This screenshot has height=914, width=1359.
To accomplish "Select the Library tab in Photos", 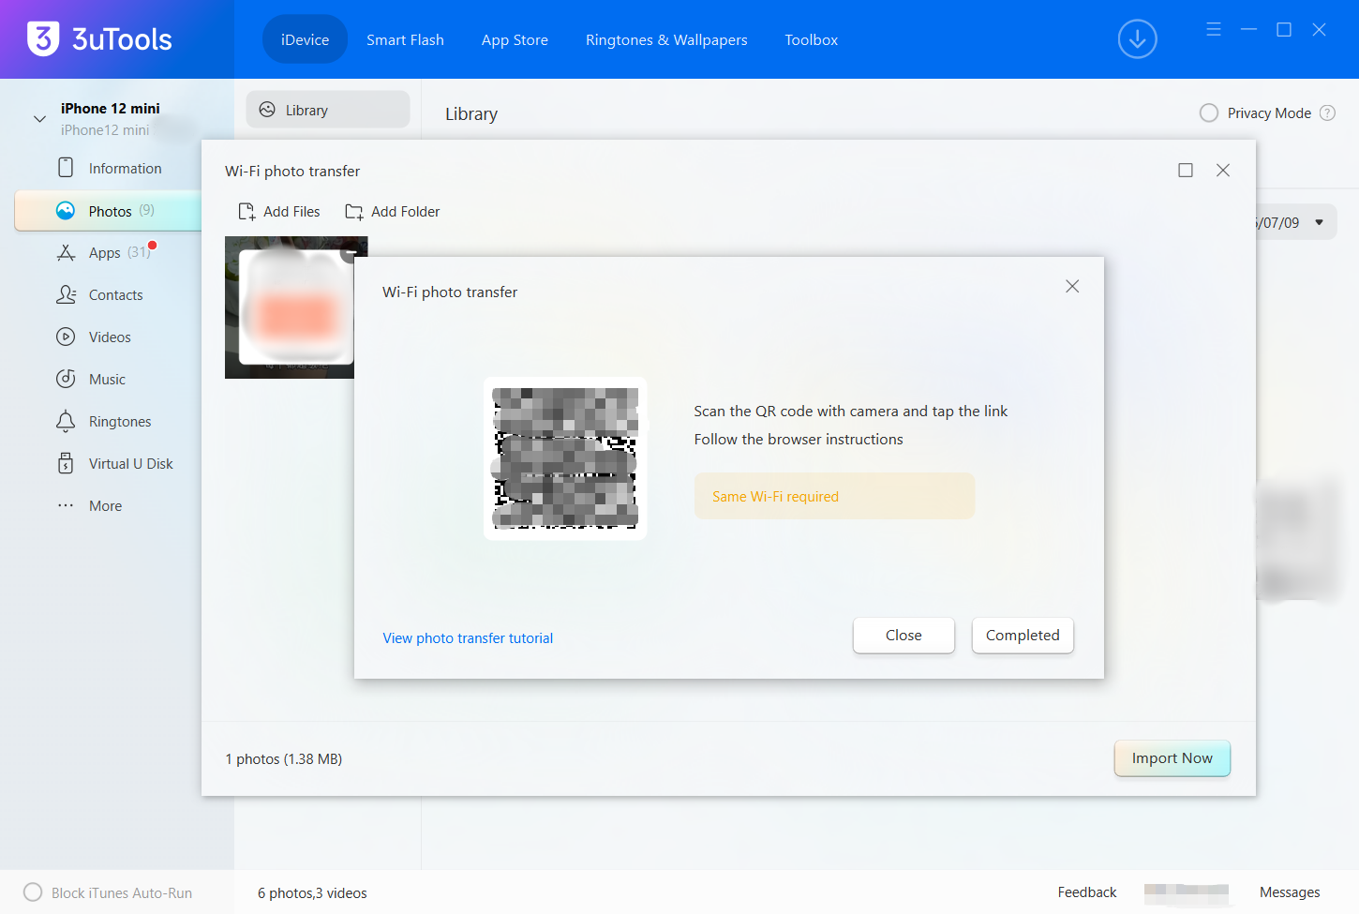I will 328,110.
